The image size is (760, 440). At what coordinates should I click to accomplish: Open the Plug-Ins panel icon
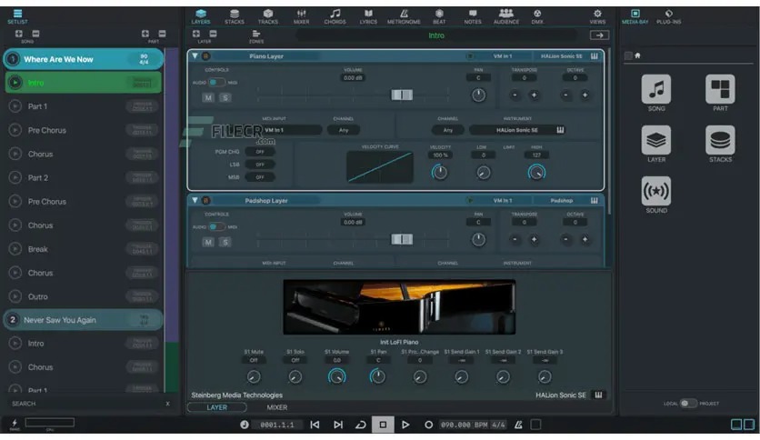(668, 16)
